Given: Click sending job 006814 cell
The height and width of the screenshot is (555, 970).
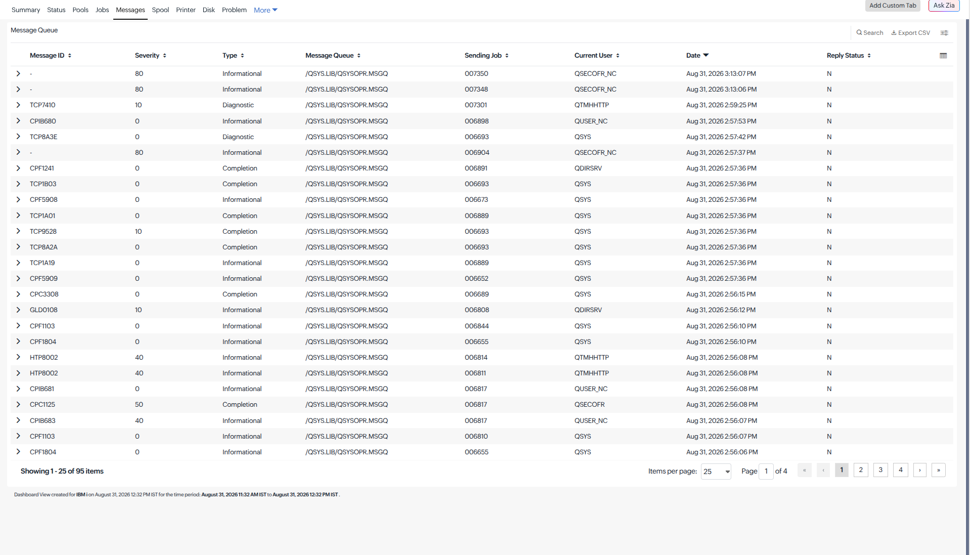Looking at the screenshot, I should (476, 358).
